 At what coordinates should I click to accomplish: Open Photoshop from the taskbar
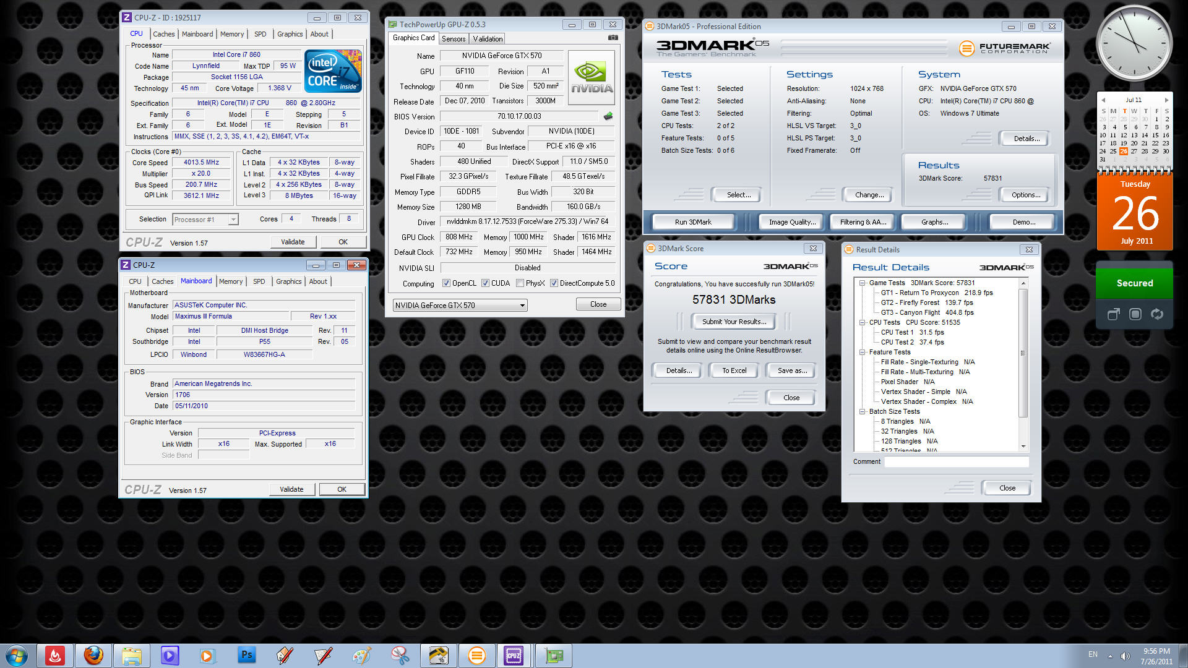coord(246,656)
